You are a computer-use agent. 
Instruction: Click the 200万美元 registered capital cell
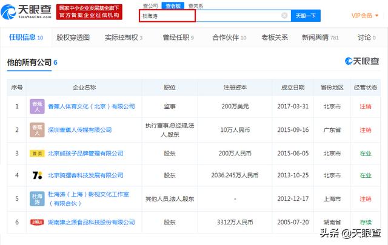pos(235,106)
